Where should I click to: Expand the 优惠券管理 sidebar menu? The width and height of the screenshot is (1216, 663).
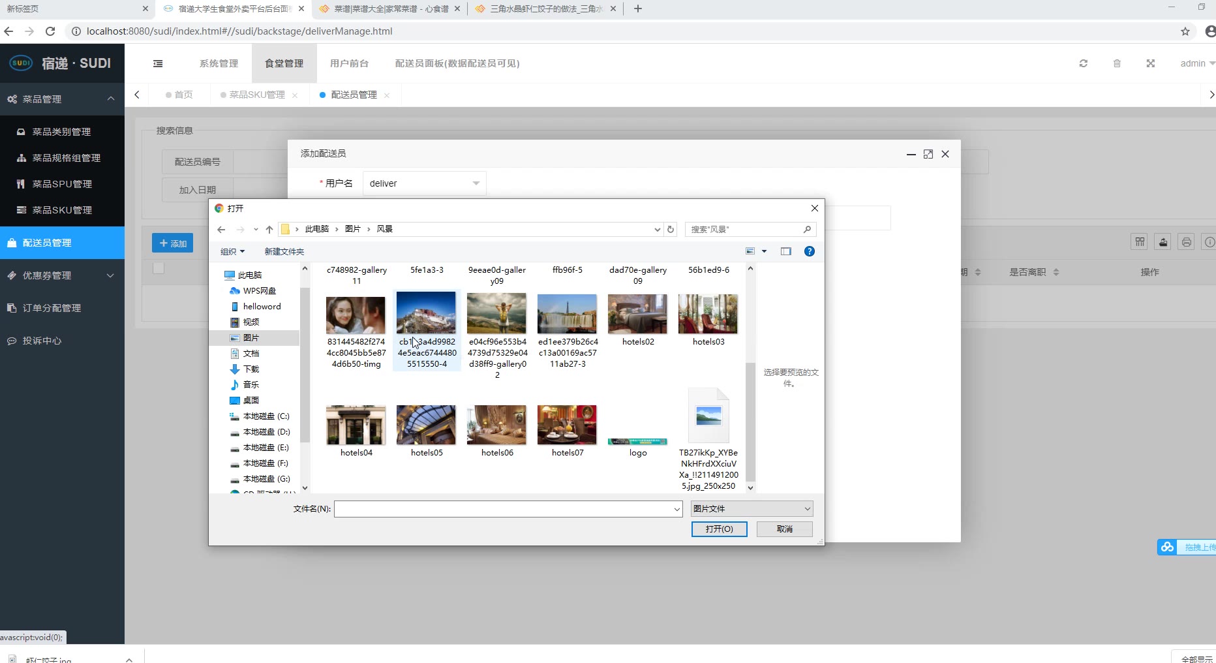[x=62, y=275]
